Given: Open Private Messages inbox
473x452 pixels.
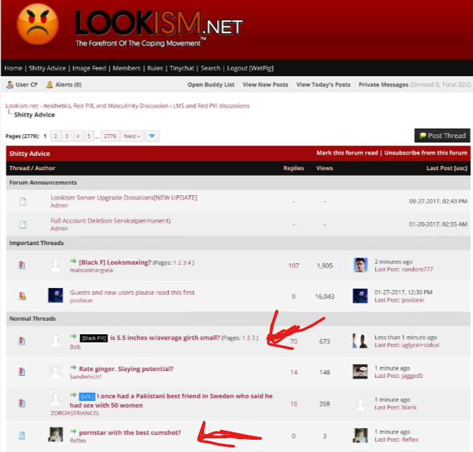Looking at the screenshot, I should (x=383, y=85).
